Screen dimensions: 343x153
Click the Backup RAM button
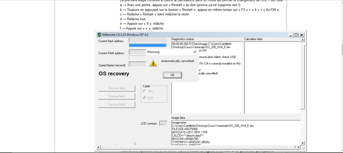point(117,105)
